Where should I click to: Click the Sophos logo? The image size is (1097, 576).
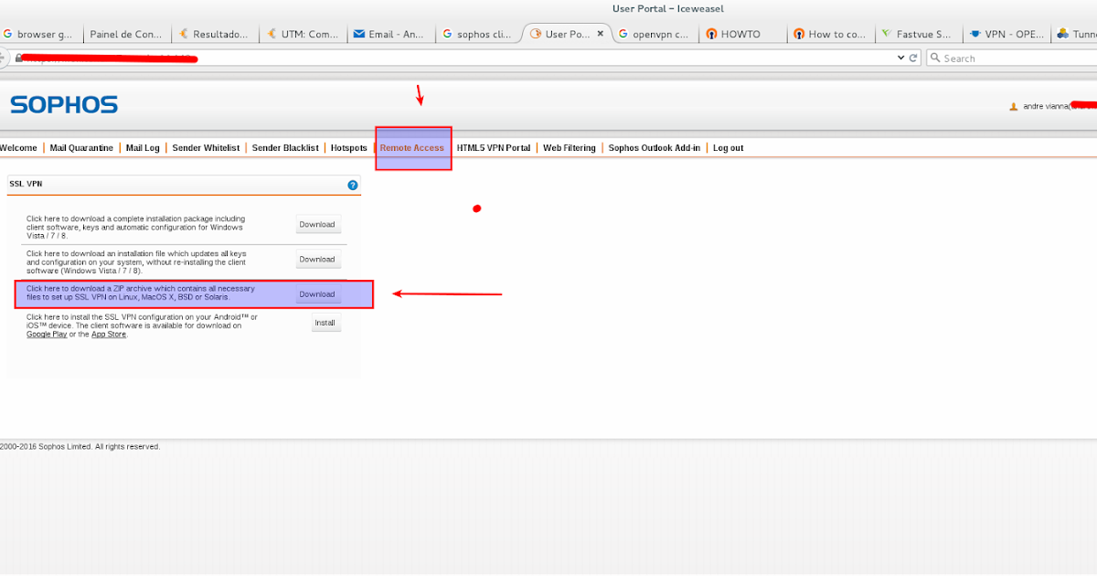(x=64, y=104)
